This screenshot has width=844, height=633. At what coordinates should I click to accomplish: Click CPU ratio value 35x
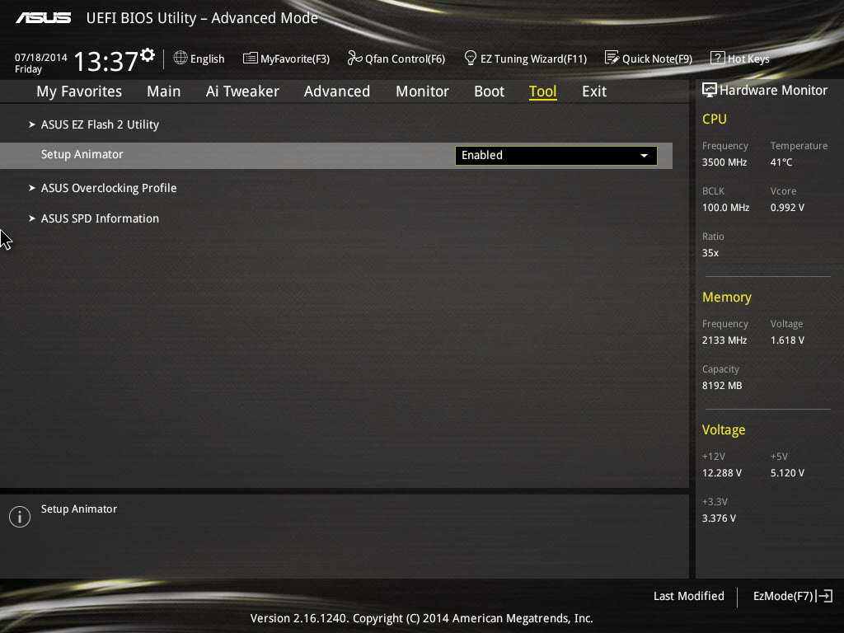click(x=710, y=252)
